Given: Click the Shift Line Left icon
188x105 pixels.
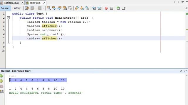Looking at the screenshot, I should point(94,8).
